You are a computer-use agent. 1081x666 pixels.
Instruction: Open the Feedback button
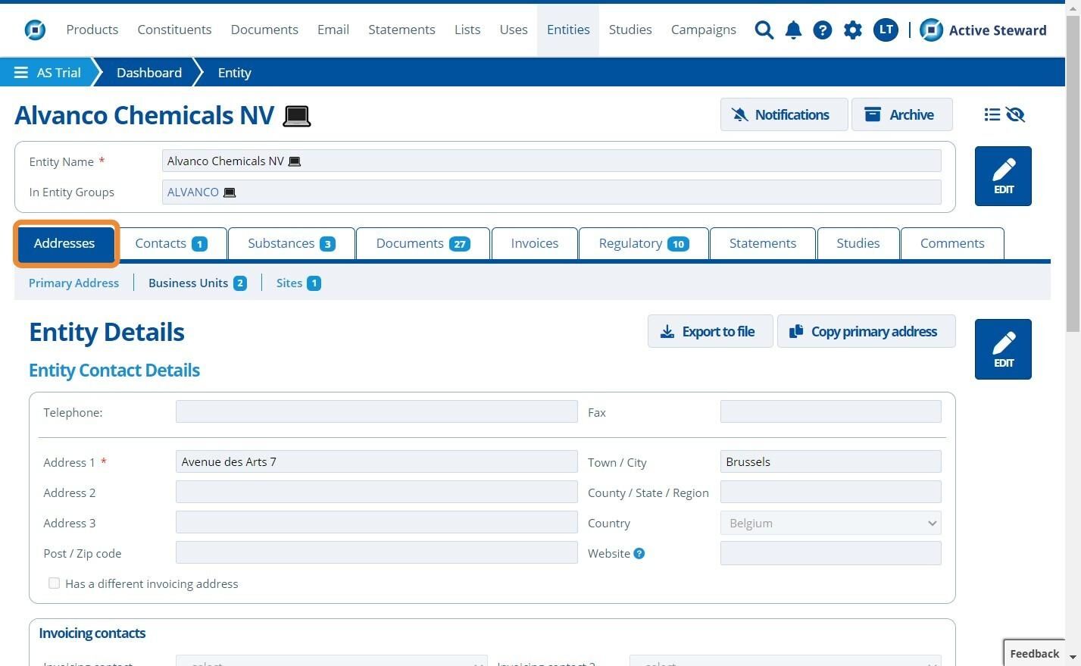pyautogui.click(x=1034, y=653)
